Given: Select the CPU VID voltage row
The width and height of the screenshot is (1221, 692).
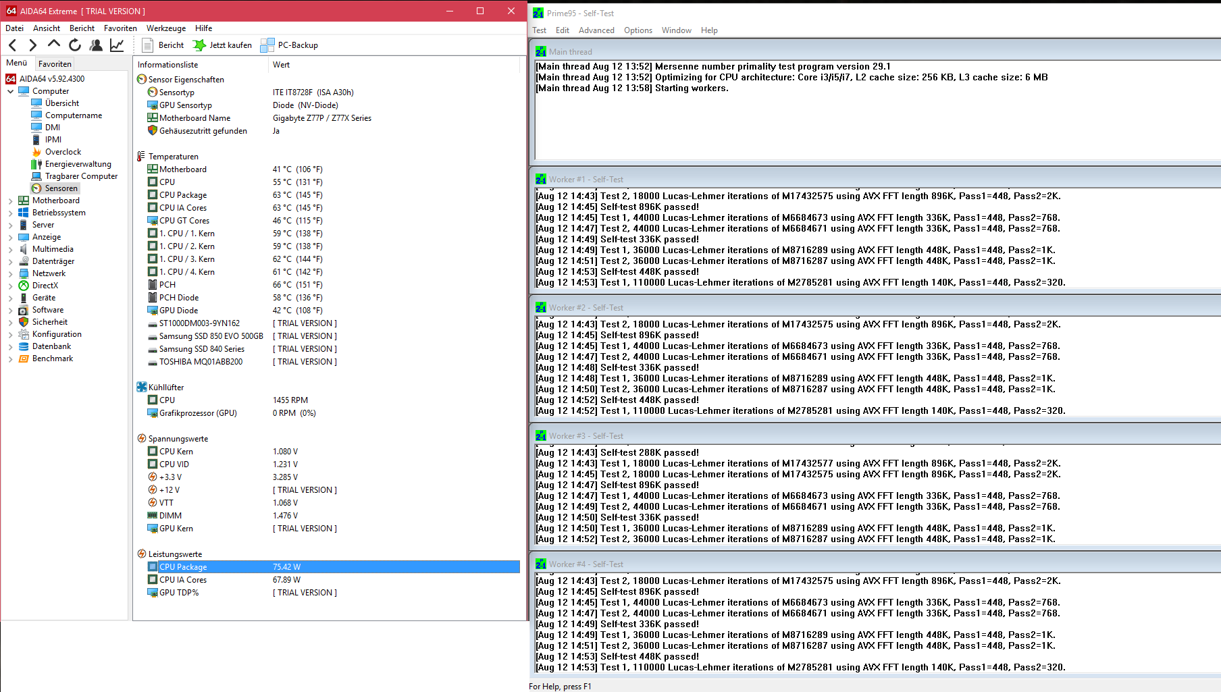Looking at the screenshot, I should click(328, 464).
